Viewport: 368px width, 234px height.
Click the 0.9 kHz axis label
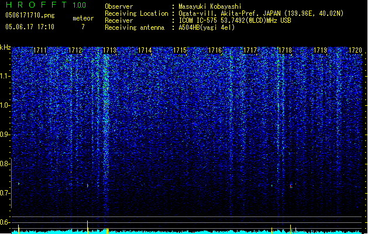5,135
